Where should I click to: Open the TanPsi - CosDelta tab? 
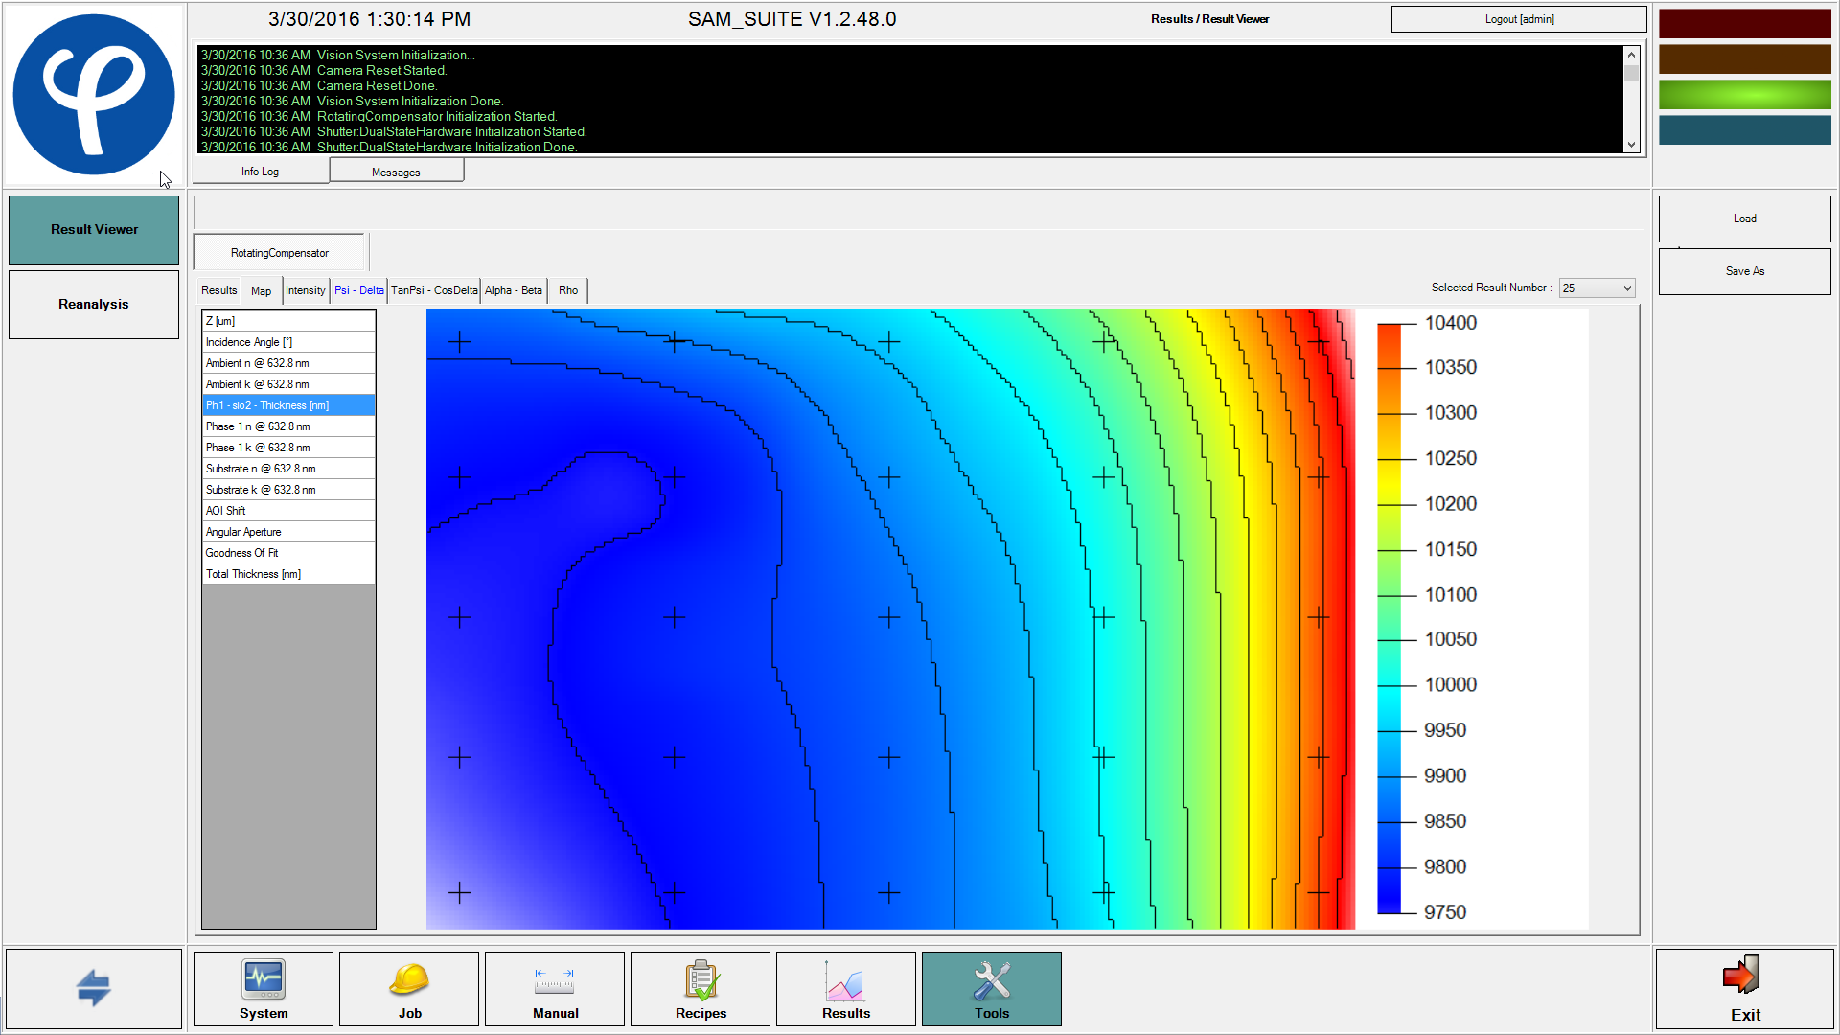coord(434,290)
